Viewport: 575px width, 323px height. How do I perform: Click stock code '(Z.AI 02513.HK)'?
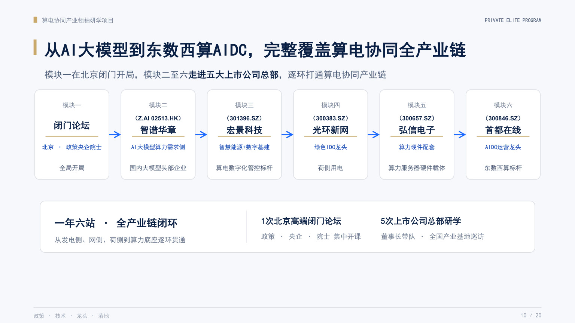158,118
